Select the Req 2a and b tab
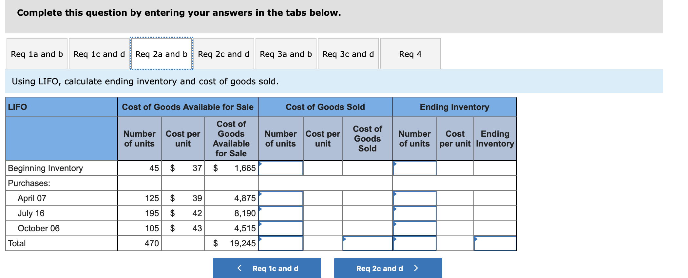688x278 pixels. tap(161, 54)
